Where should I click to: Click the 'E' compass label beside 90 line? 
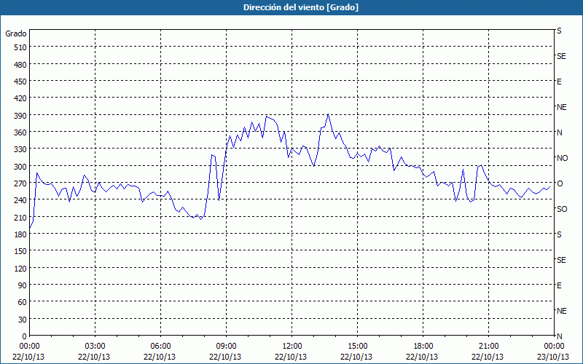[x=559, y=285]
